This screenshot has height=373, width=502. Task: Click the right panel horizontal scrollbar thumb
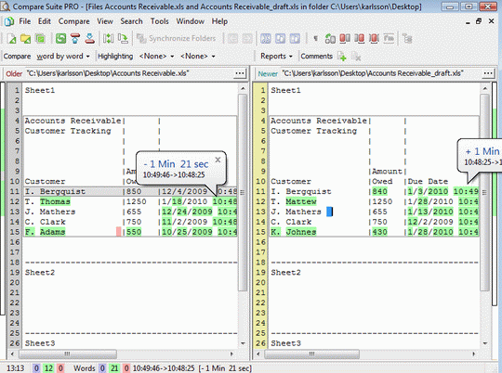click(x=311, y=354)
